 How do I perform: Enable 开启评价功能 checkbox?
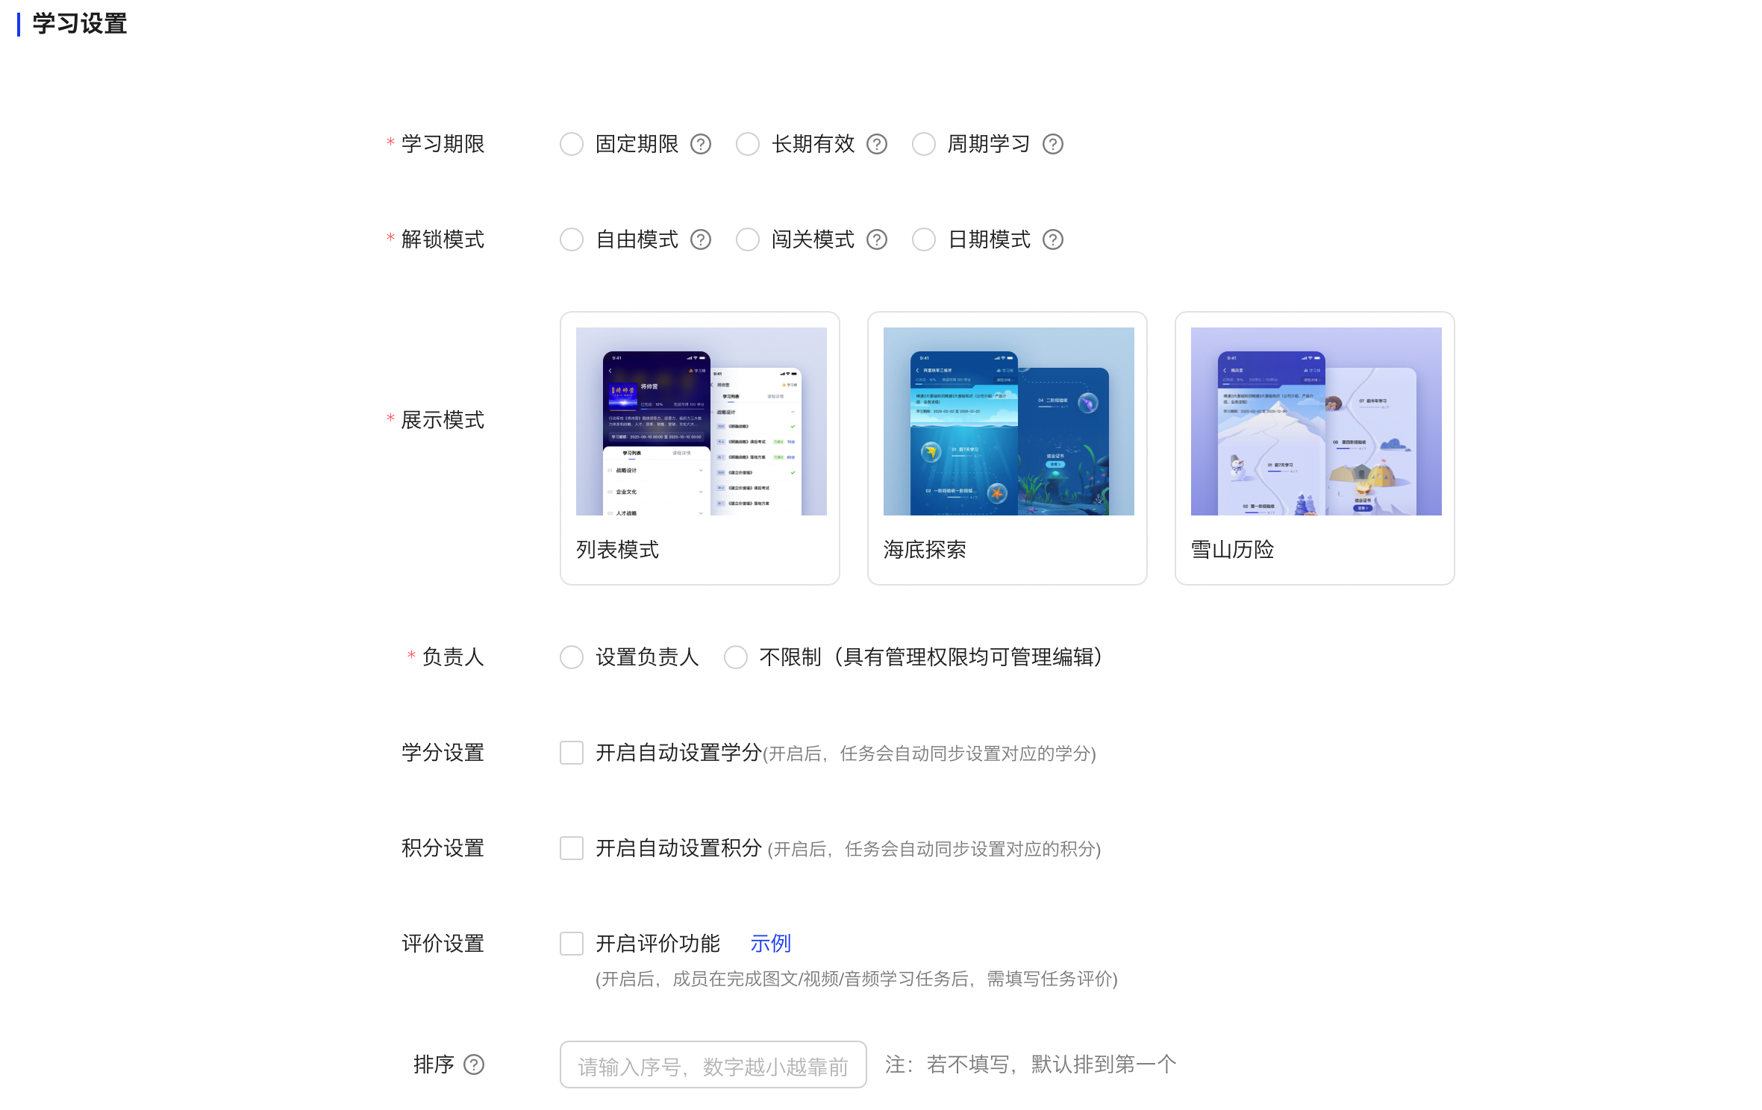(572, 944)
